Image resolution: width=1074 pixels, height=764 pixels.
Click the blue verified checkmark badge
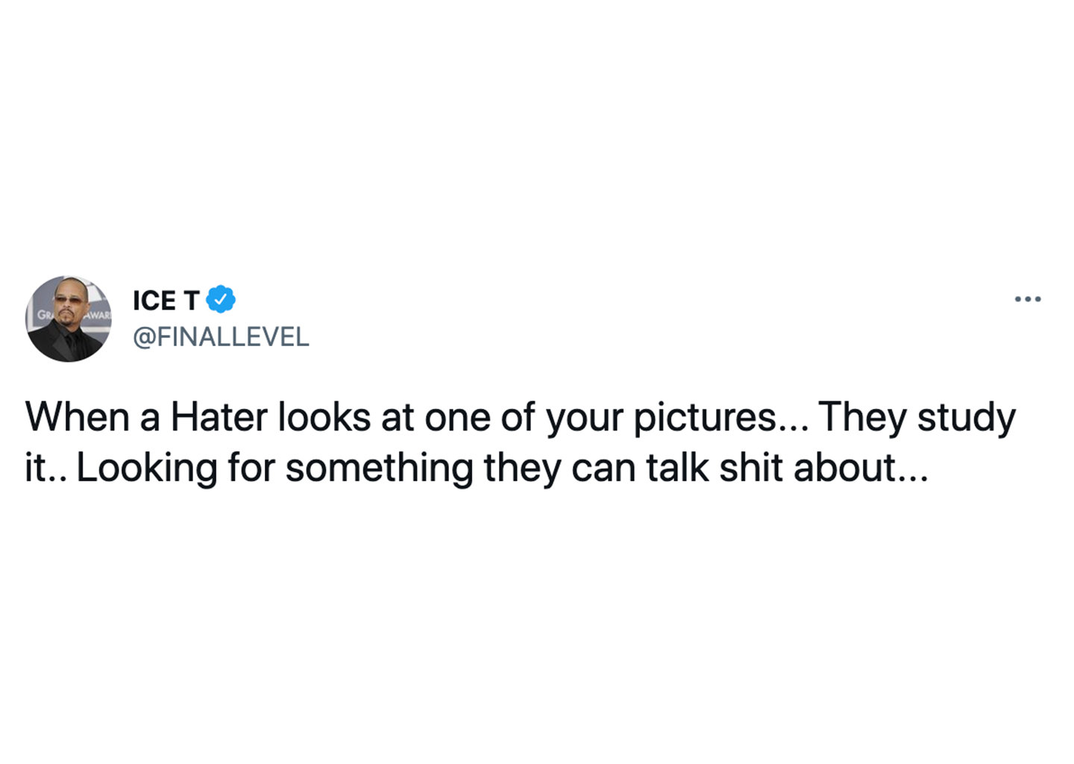point(221,299)
